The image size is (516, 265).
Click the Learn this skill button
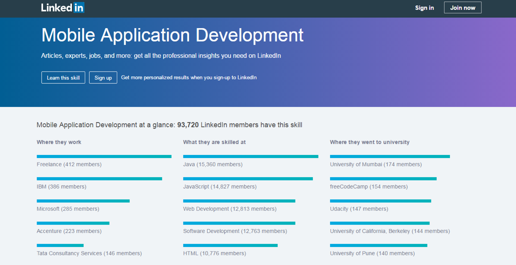click(x=63, y=77)
